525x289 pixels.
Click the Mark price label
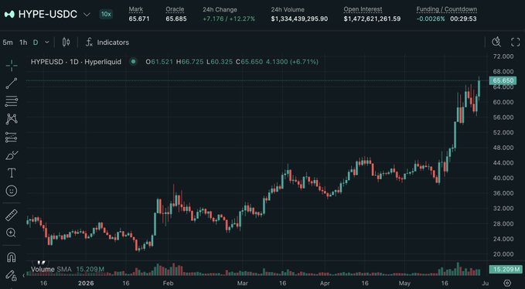pyautogui.click(x=135, y=9)
